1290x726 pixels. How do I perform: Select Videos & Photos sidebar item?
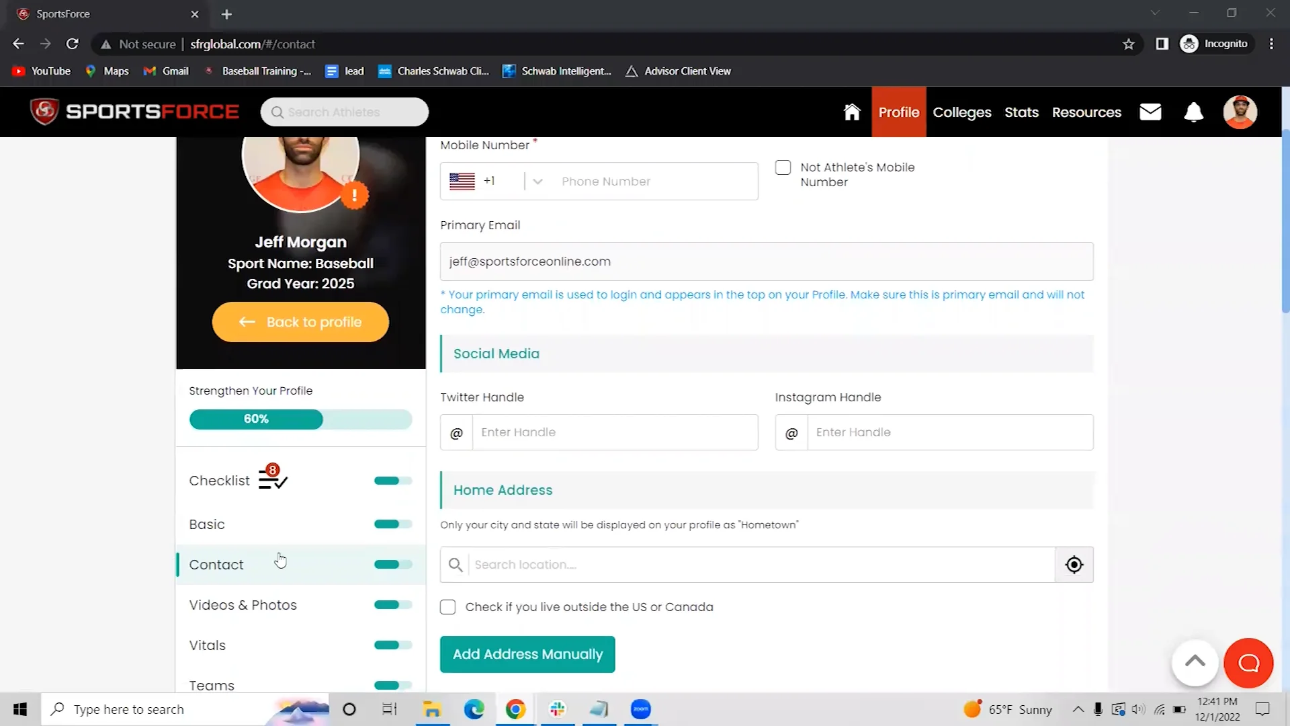pyautogui.click(x=243, y=605)
